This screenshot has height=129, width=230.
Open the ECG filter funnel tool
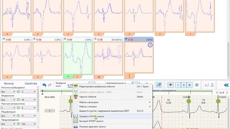pos(158,85)
